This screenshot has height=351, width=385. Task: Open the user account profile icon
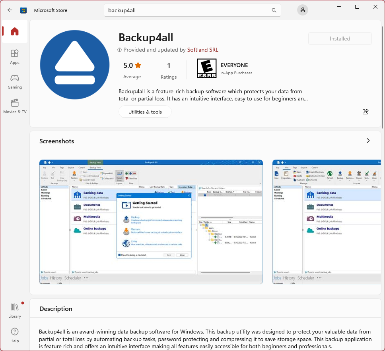tap(303, 10)
